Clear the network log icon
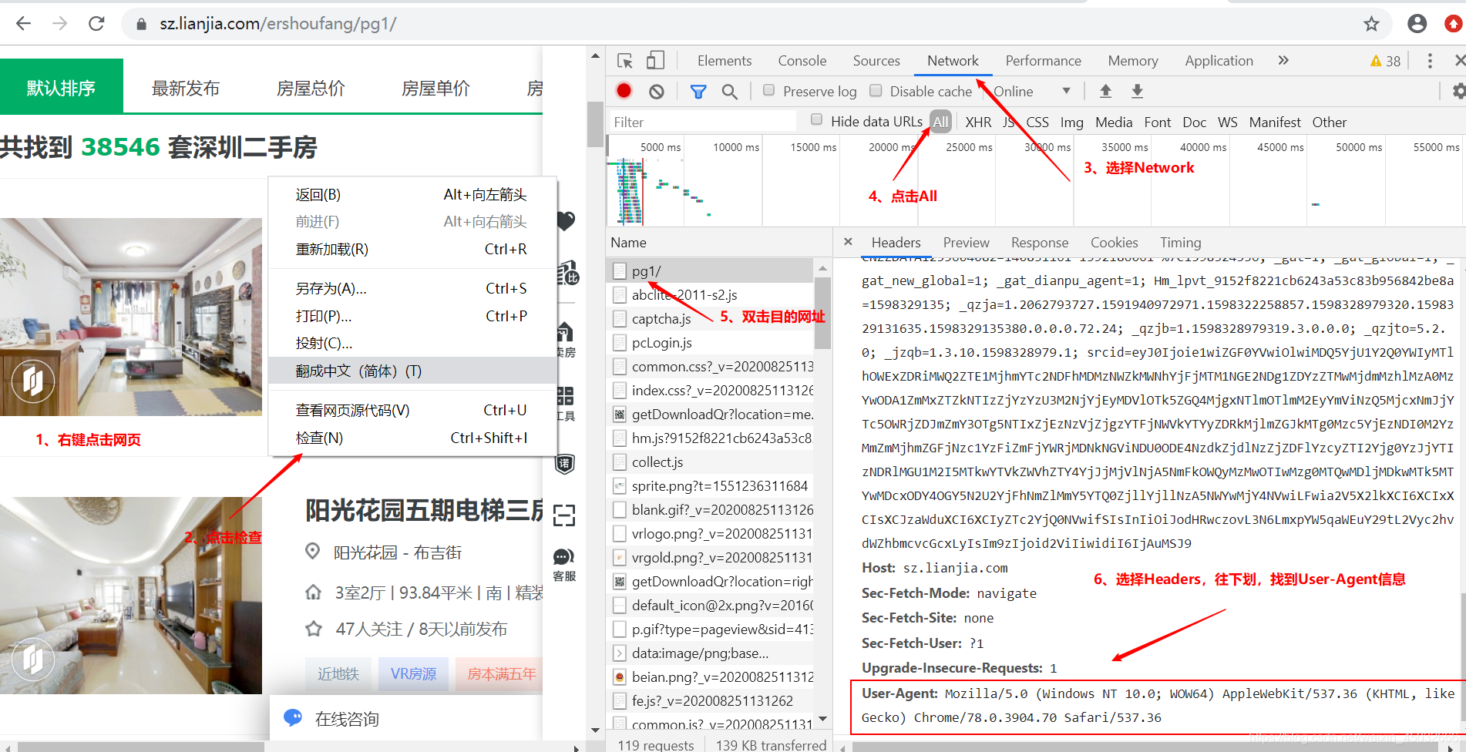This screenshot has width=1466, height=752. click(x=657, y=92)
